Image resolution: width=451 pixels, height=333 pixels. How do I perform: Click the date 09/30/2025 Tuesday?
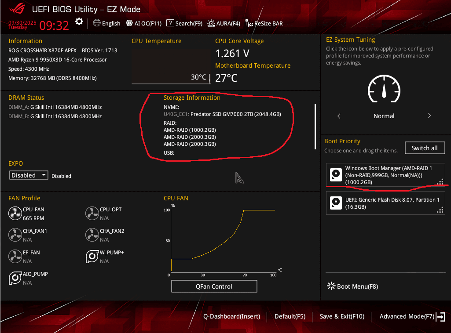point(22,25)
